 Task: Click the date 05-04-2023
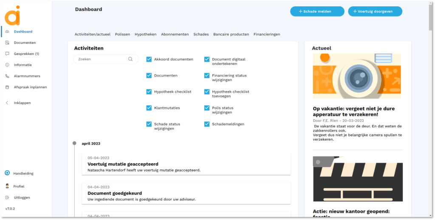(x=99, y=158)
